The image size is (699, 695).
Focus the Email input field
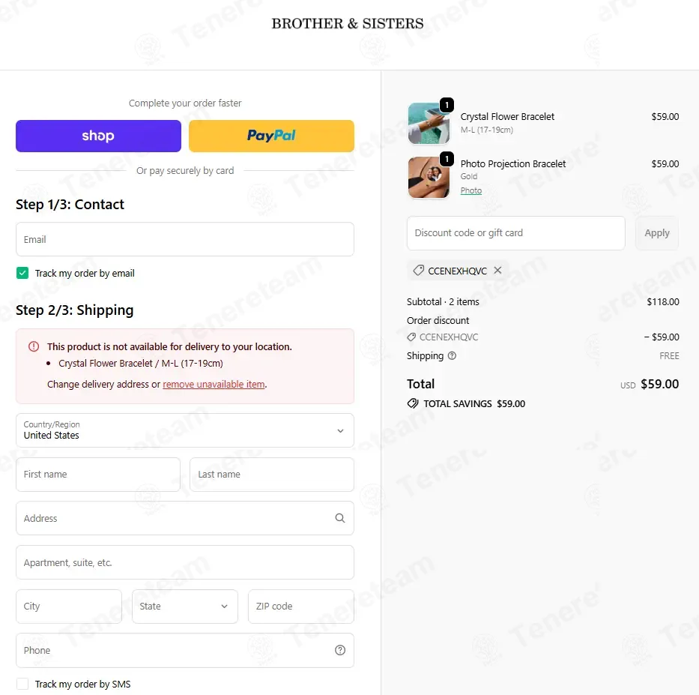[185, 240]
